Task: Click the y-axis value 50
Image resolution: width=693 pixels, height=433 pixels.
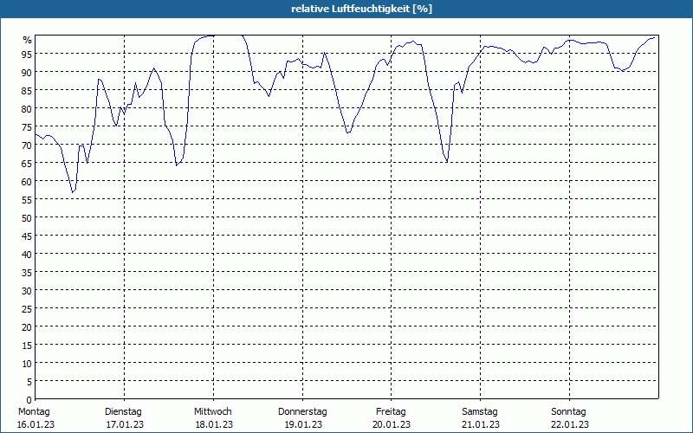Action: [x=27, y=218]
